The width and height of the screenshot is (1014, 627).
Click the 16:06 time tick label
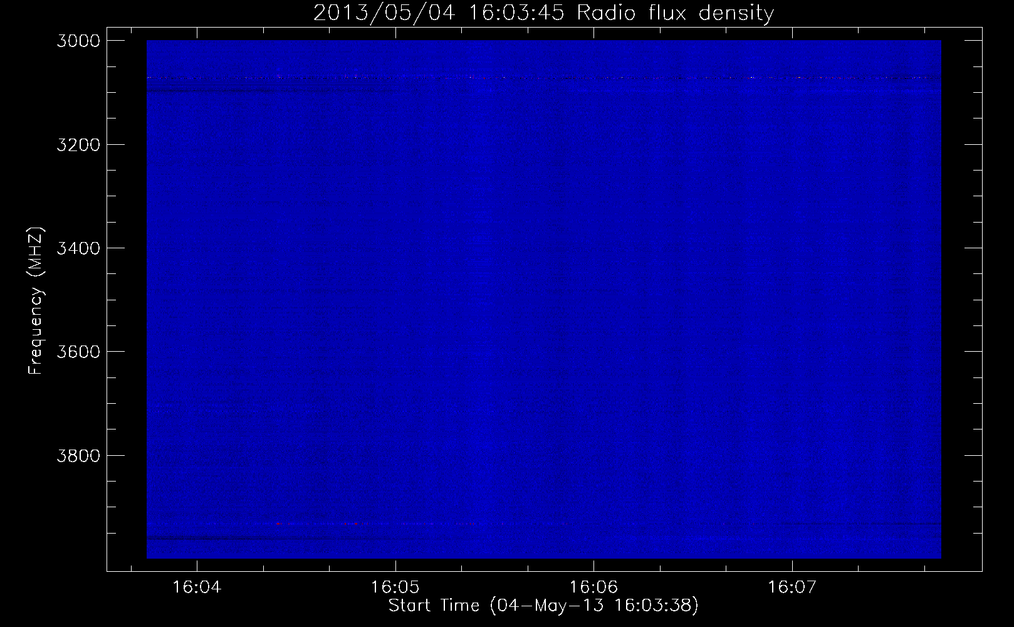[593, 587]
